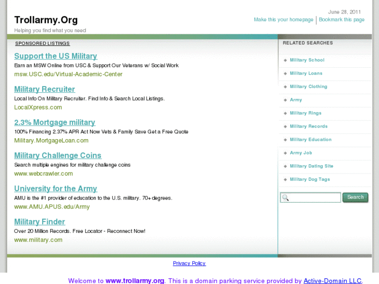Click the Over 20 Million Records description
Viewport: 379px width, 284px height.
click(x=80, y=231)
